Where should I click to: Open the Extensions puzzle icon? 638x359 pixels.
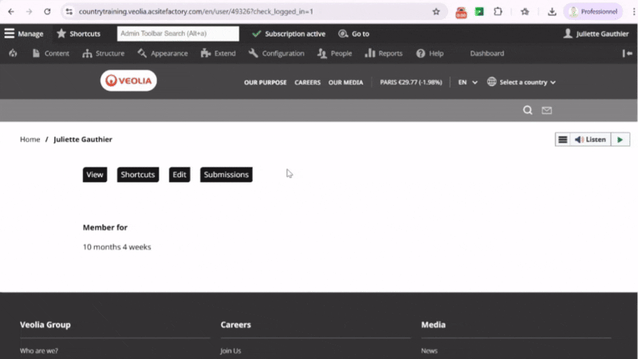[498, 11]
